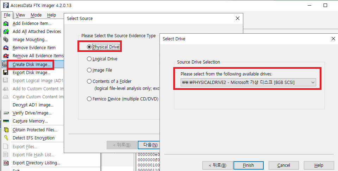
Task: Click the Add Evidence Item icon
Action: pyautogui.click(x=6, y=24)
